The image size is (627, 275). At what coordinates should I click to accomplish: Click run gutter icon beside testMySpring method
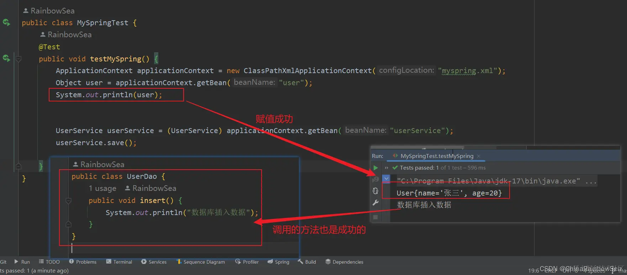click(6, 58)
